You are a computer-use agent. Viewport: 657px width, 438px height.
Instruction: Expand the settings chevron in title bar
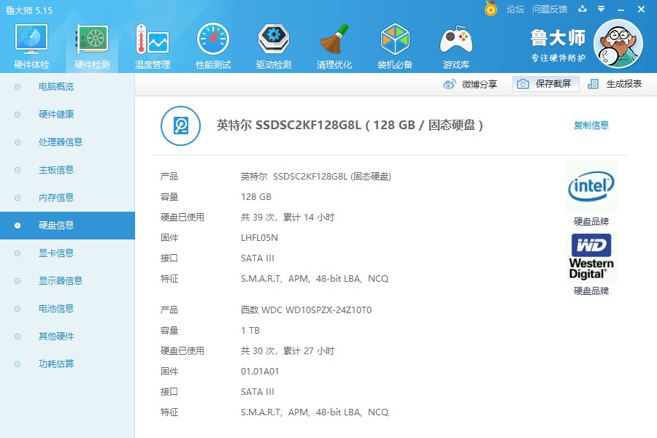tap(600, 9)
